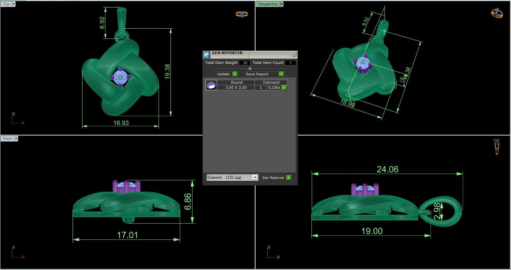The width and height of the screenshot is (511, 270).
Task: Click green arrow next to Update
Action: (235, 74)
